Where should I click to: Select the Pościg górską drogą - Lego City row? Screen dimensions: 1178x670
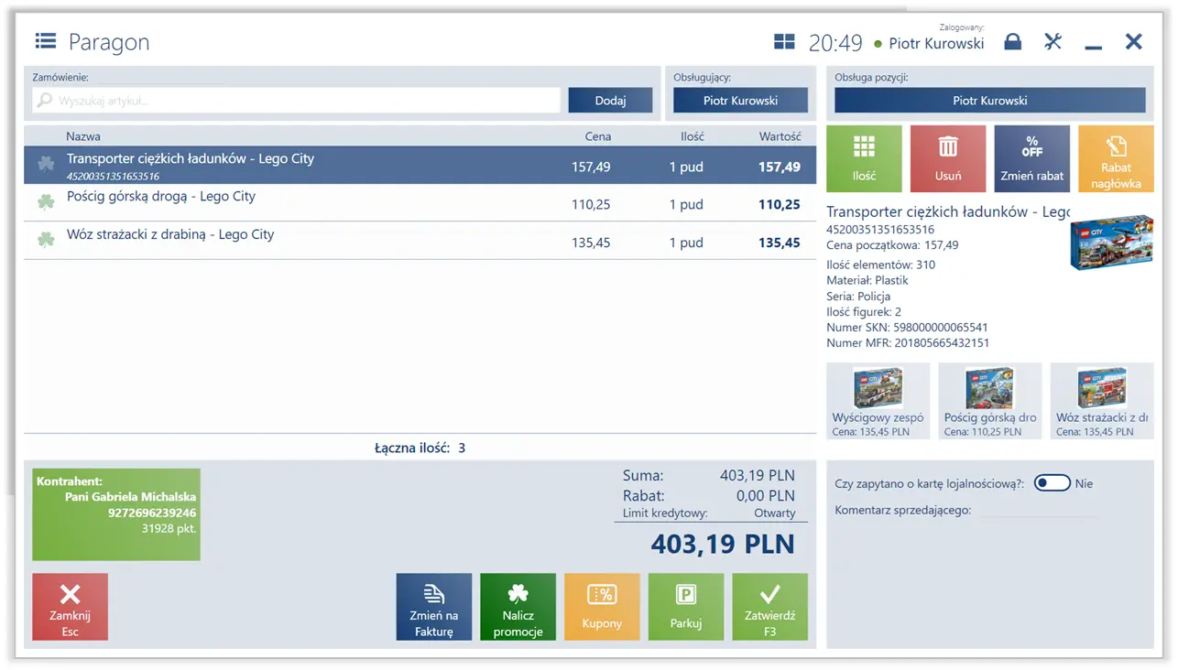[420, 203]
